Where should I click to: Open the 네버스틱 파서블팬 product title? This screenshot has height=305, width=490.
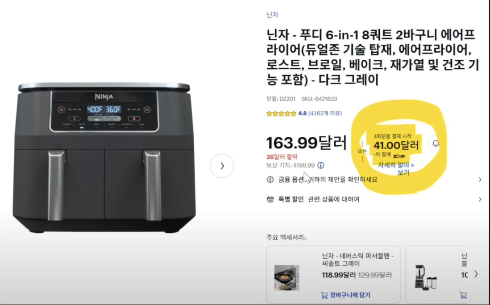358,260
